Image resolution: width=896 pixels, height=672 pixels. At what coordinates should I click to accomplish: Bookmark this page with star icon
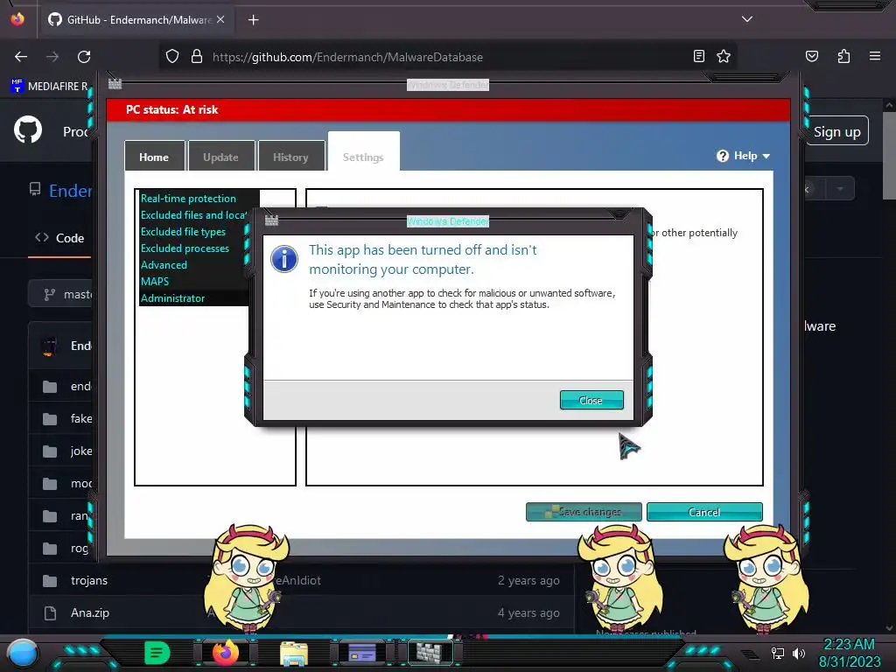click(724, 56)
